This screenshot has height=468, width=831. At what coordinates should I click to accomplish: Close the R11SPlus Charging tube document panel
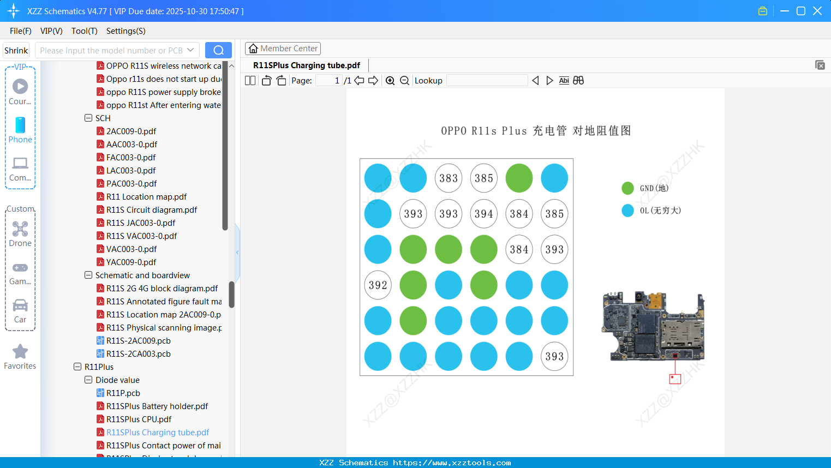(820, 65)
